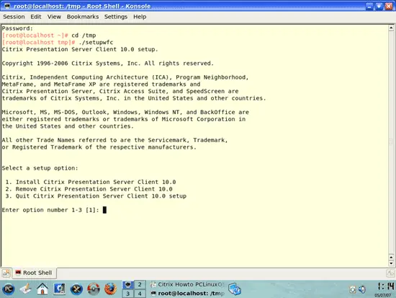Open the View menu

[x=54, y=17]
